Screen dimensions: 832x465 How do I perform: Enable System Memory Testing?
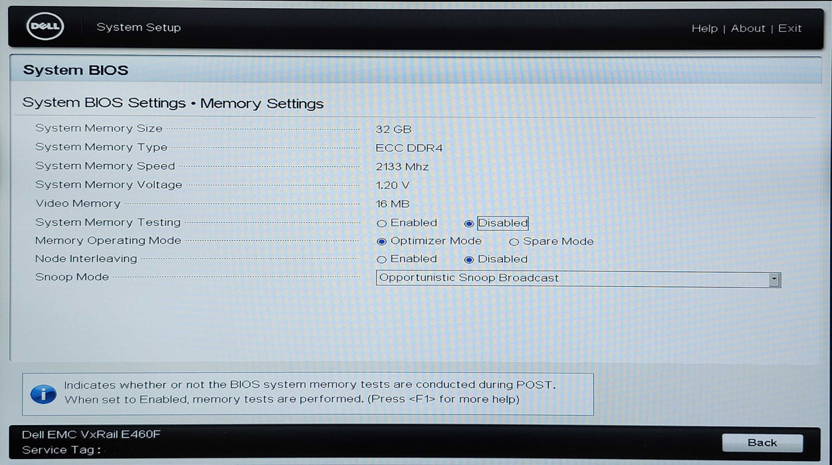coord(382,224)
